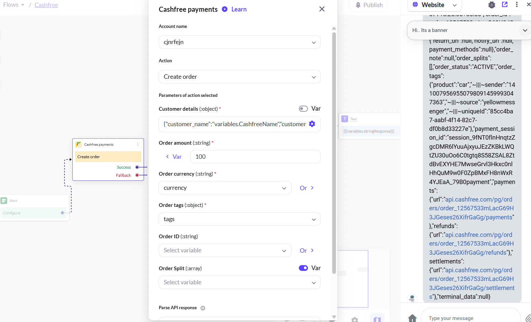Open the Account name dropdown
This screenshot has width=531, height=322.
[239, 42]
